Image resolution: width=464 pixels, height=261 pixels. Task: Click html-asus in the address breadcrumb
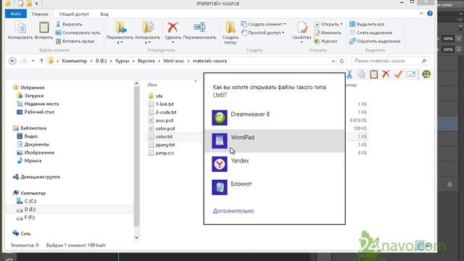pyautogui.click(x=174, y=61)
